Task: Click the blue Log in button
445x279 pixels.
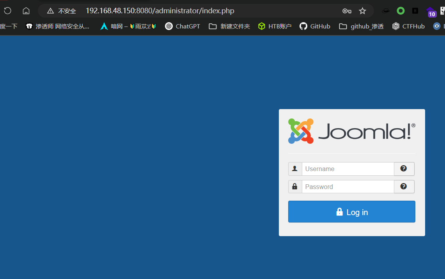Action: point(352,212)
